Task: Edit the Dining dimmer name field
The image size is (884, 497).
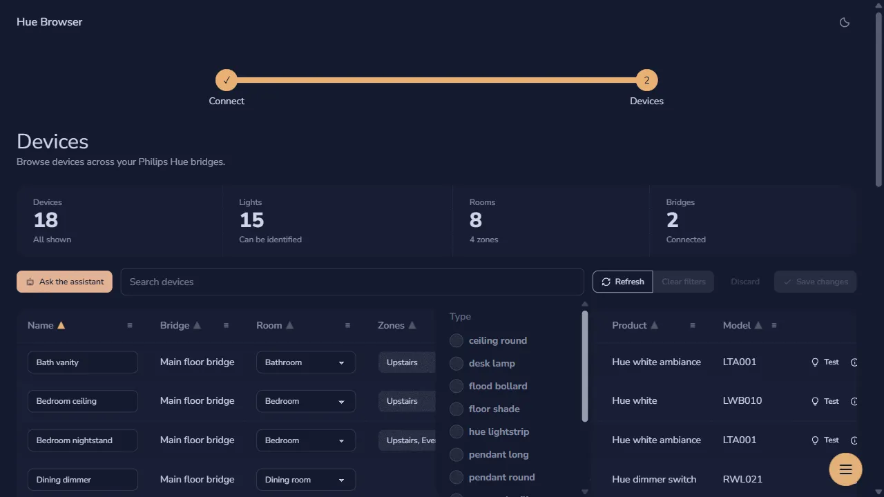Action: tap(83, 480)
